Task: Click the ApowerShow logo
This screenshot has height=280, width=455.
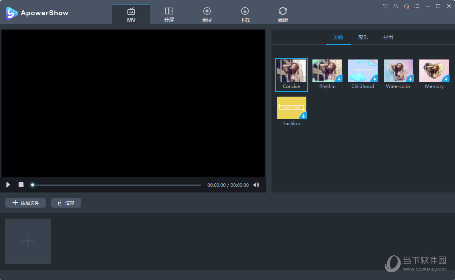Action: pos(37,13)
